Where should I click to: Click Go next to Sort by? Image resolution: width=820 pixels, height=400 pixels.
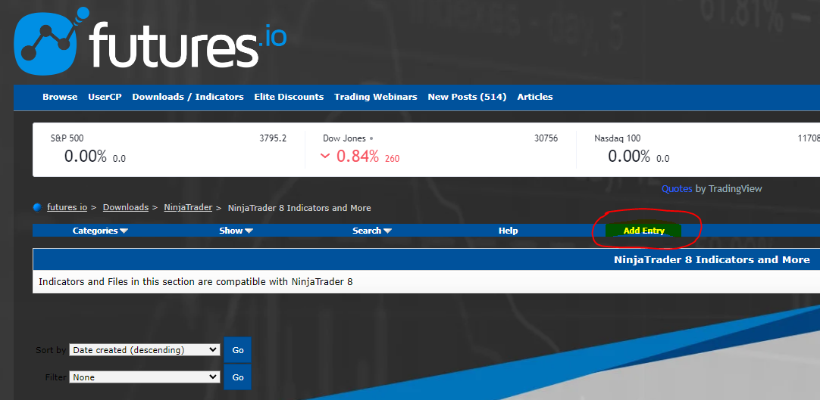pos(237,350)
